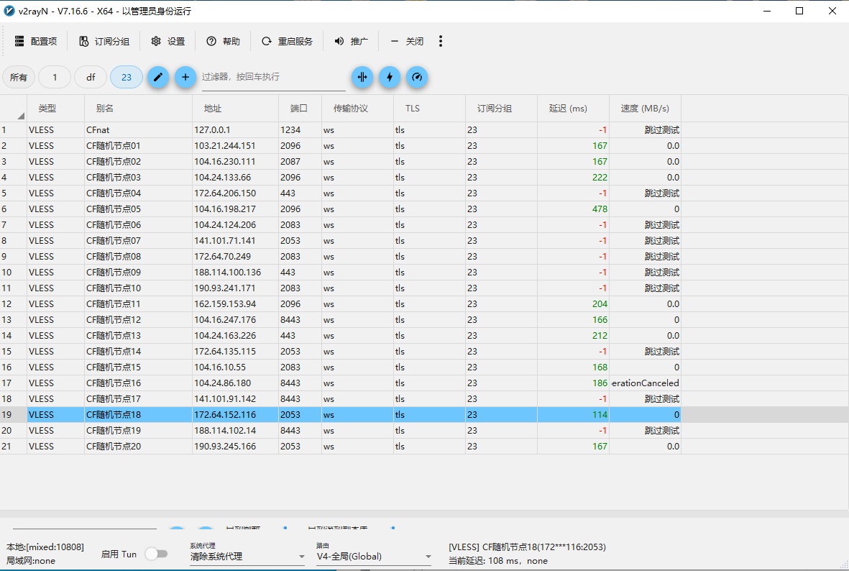
Task: Open the 配置项 menu
Action: click(x=36, y=42)
